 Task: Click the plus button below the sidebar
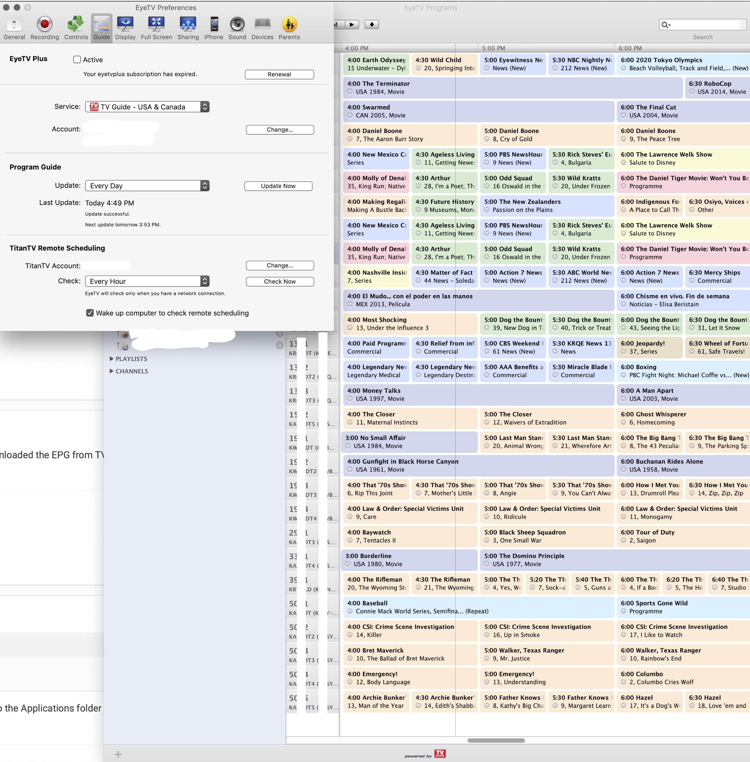pyautogui.click(x=118, y=754)
